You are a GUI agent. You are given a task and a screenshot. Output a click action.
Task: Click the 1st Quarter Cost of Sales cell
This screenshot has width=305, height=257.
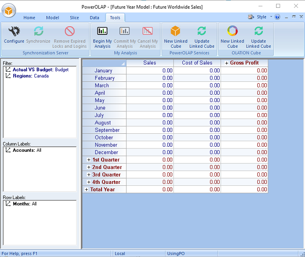click(197, 160)
